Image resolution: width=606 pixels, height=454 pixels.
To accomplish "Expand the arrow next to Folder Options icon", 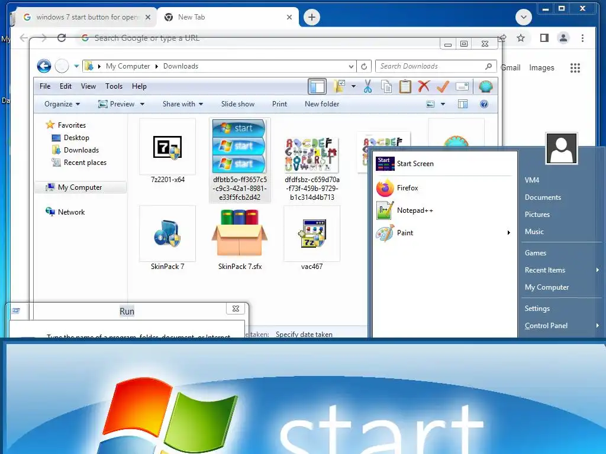I will coord(353,86).
